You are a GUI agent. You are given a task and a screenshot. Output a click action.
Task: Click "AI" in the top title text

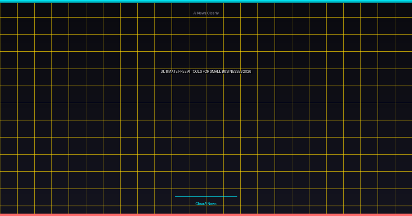195,13
